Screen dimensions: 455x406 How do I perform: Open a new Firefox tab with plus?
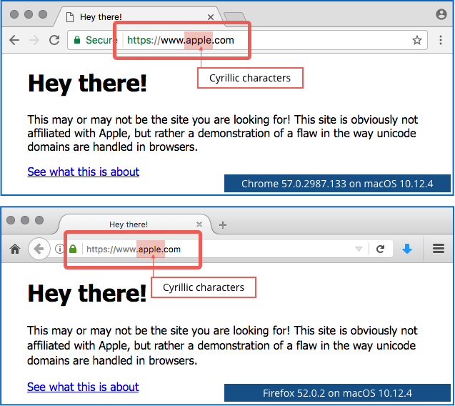coord(223,224)
